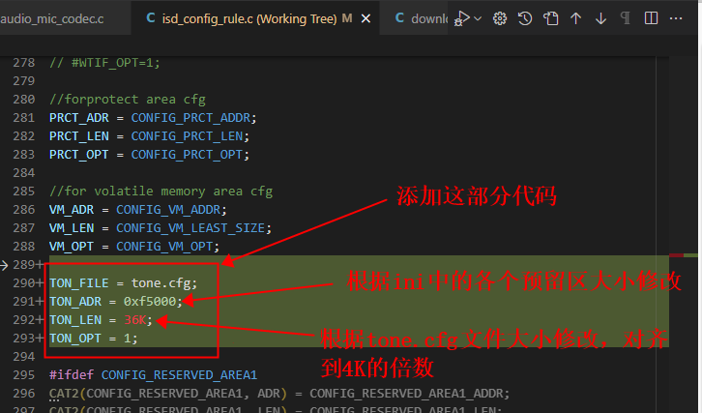
Task: Click CONFIG_VM_LEAST_SIZE on line 287
Action: [x=190, y=228]
